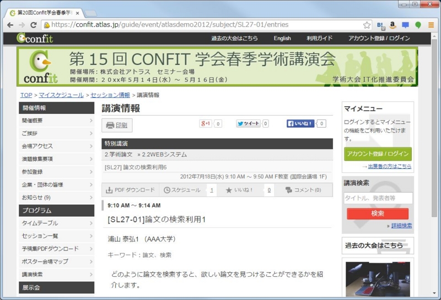Screen dimensions: 441x300
Task: Open 過去の大会はこちら in top navigation
Action: [234, 38]
